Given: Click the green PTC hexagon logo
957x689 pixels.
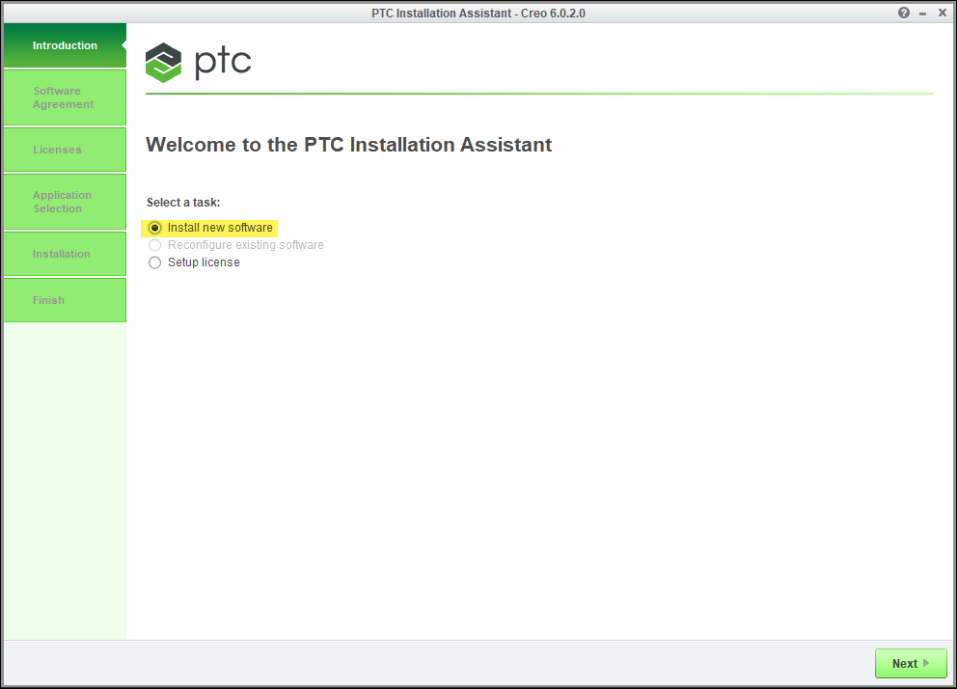Looking at the screenshot, I should [163, 63].
